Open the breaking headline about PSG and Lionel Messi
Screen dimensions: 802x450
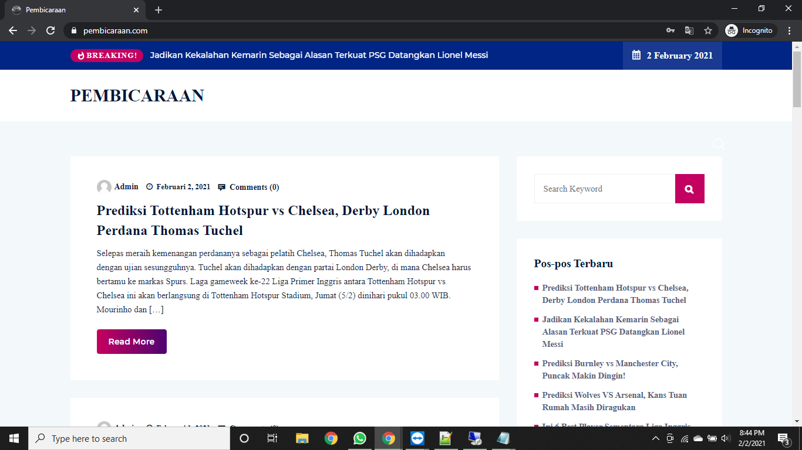319,55
